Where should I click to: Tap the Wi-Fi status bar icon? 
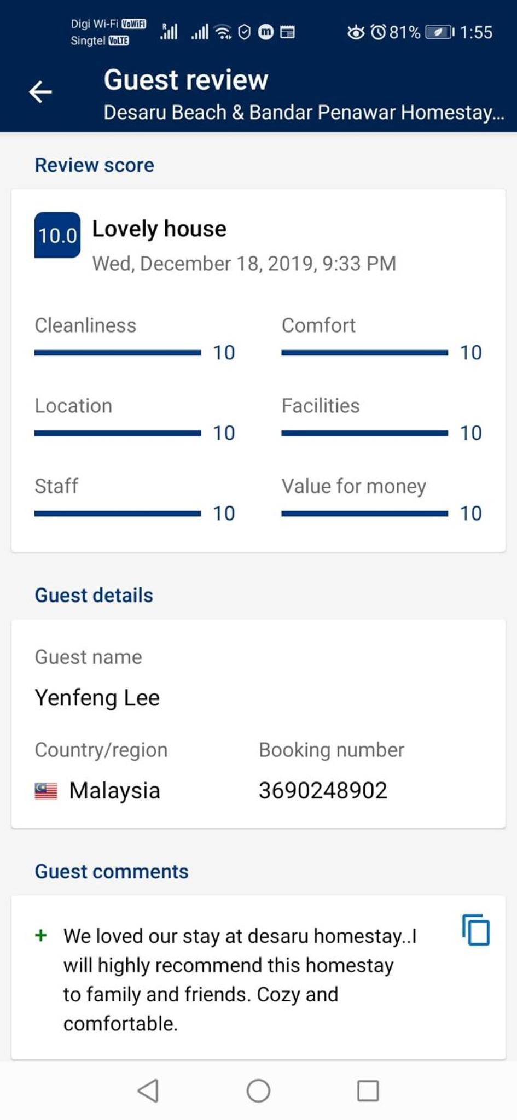click(x=223, y=32)
